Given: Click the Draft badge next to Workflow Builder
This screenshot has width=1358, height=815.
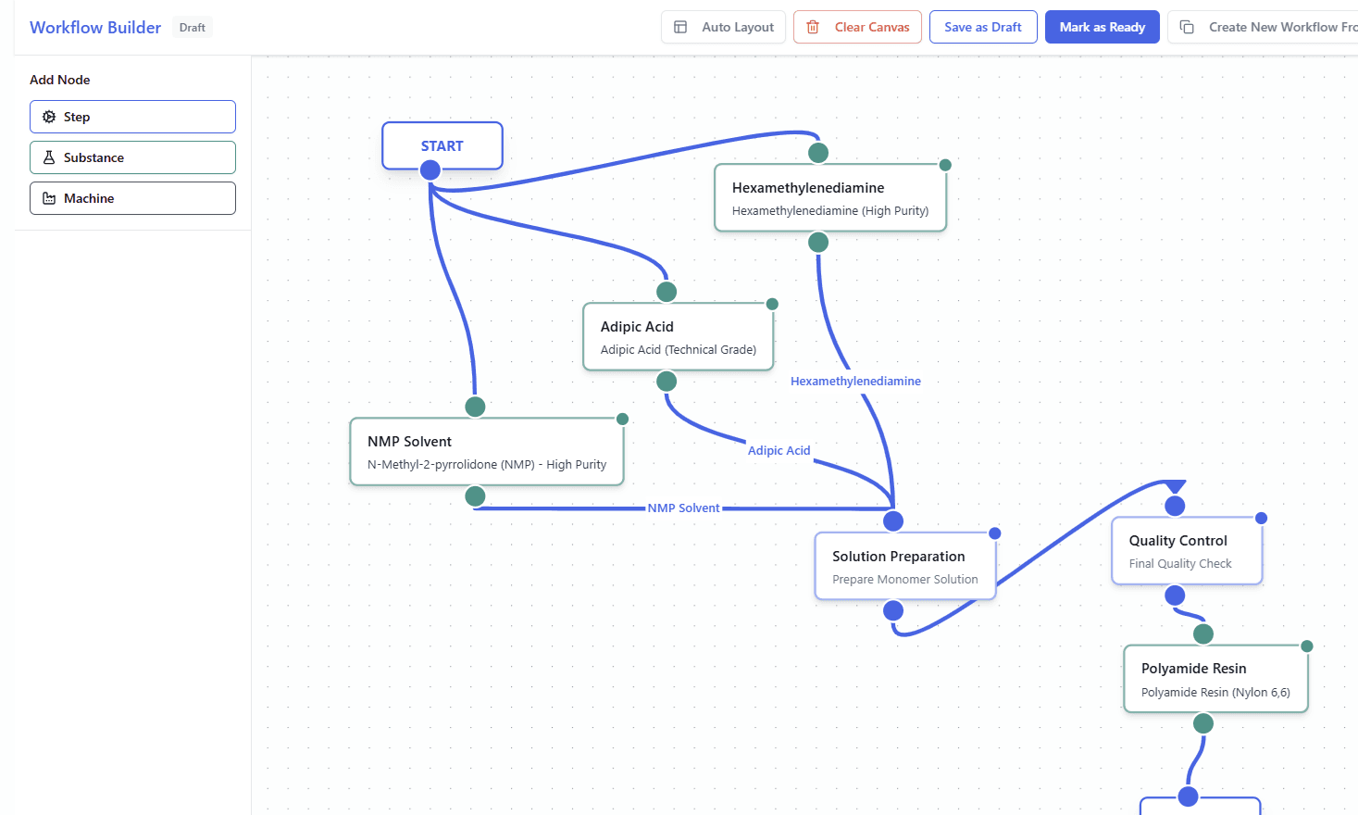Looking at the screenshot, I should pos(192,27).
